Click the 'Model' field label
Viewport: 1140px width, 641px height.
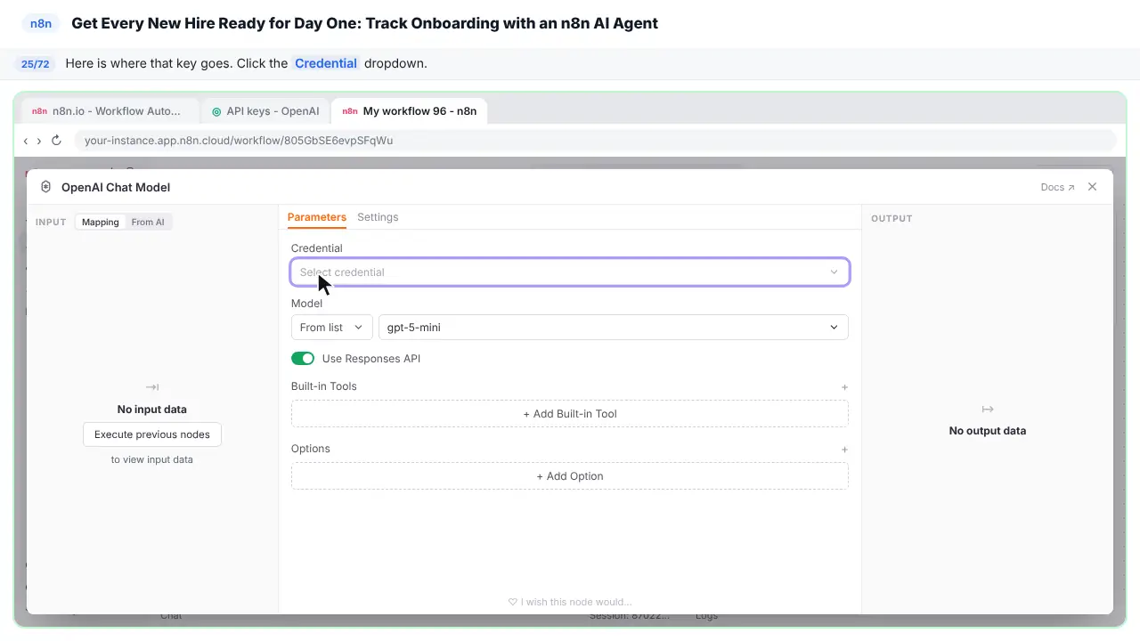[x=306, y=304]
